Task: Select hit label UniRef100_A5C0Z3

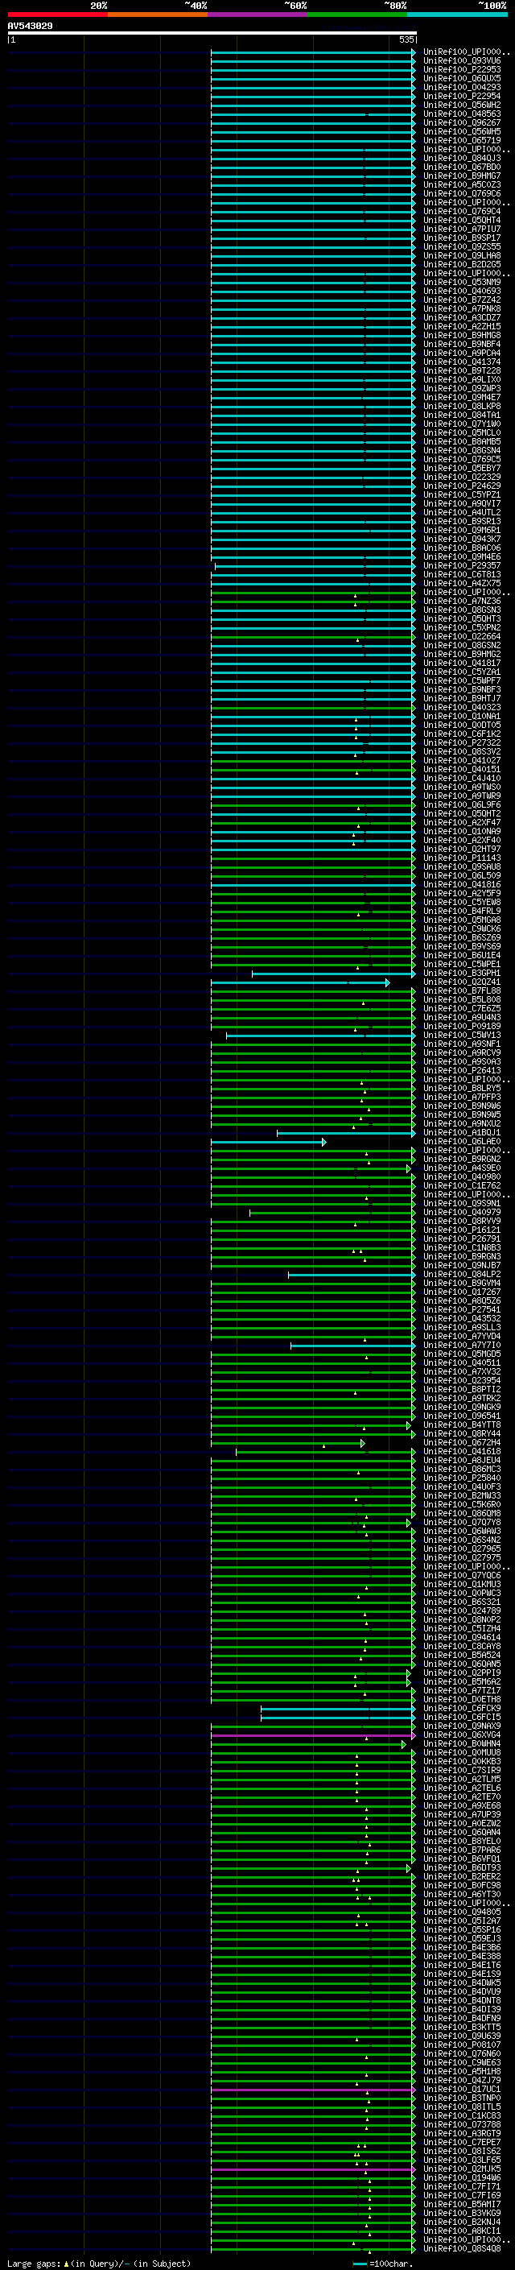Action: 462,185
